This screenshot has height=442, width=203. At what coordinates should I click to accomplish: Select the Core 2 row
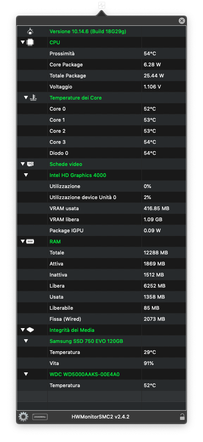click(101, 131)
